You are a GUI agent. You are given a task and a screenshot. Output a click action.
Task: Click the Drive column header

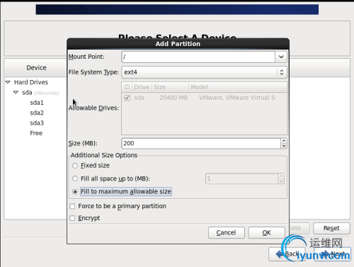(x=142, y=87)
